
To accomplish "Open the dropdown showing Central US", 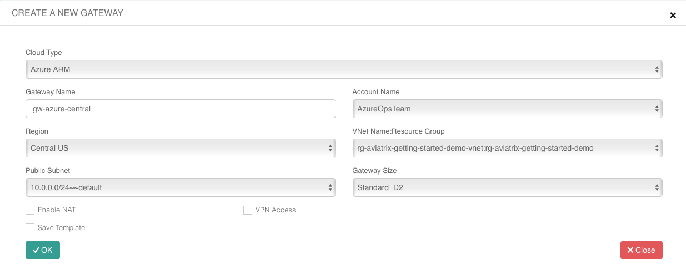I will point(172,149).
